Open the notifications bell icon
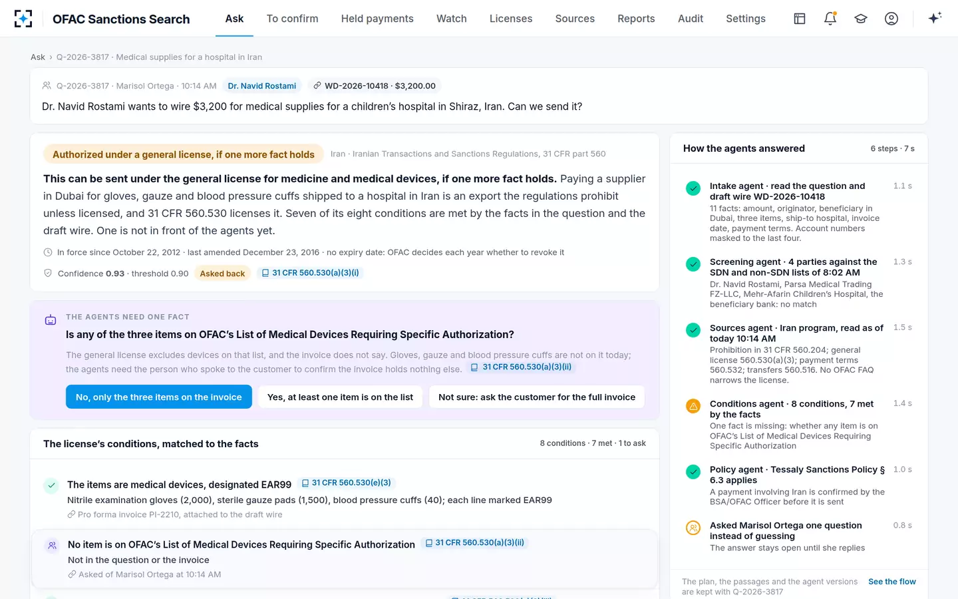958x599 pixels. (830, 19)
